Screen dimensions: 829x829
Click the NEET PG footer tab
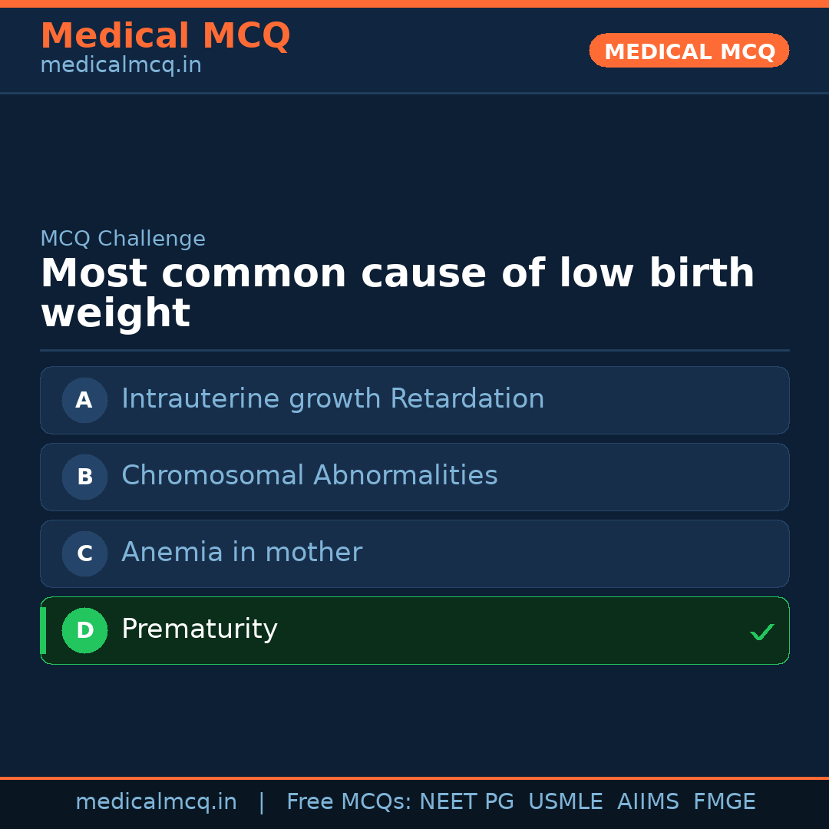tap(466, 801)
